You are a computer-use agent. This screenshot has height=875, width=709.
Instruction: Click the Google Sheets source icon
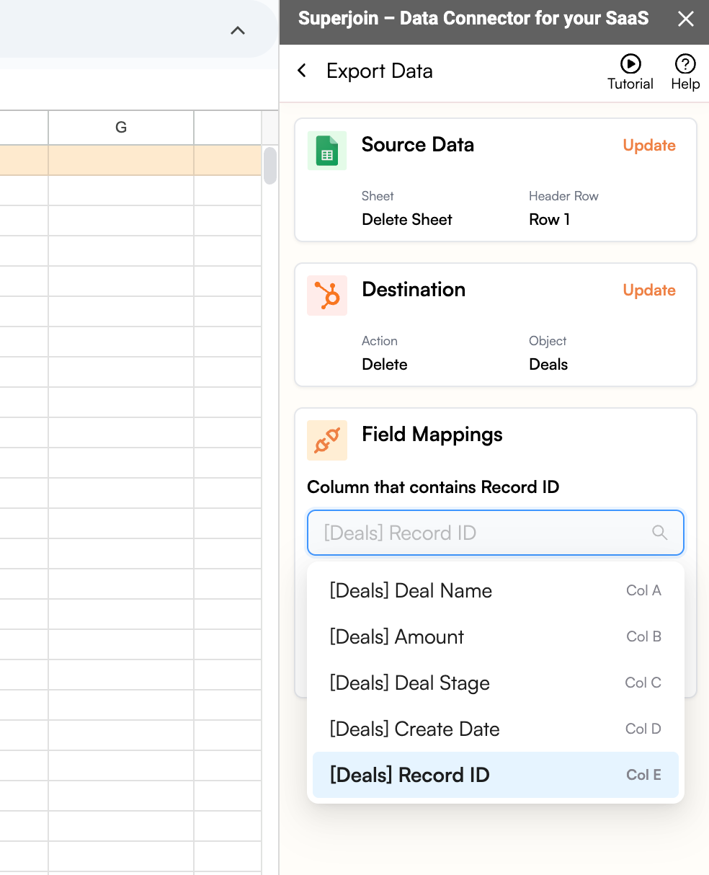tap(327, 151)
